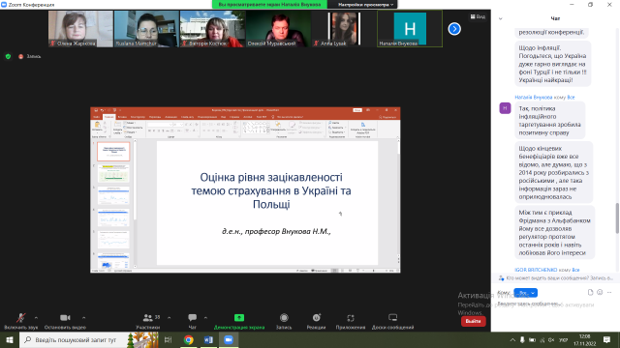Expand video options arrow beside camera
Image resolution: width=620 pixels, height=348 pixels.
coord(84,318)
